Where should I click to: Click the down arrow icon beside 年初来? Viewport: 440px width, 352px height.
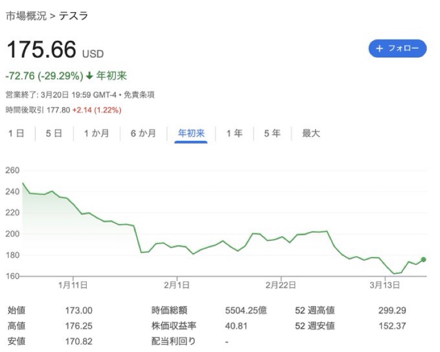pos(89,76)
